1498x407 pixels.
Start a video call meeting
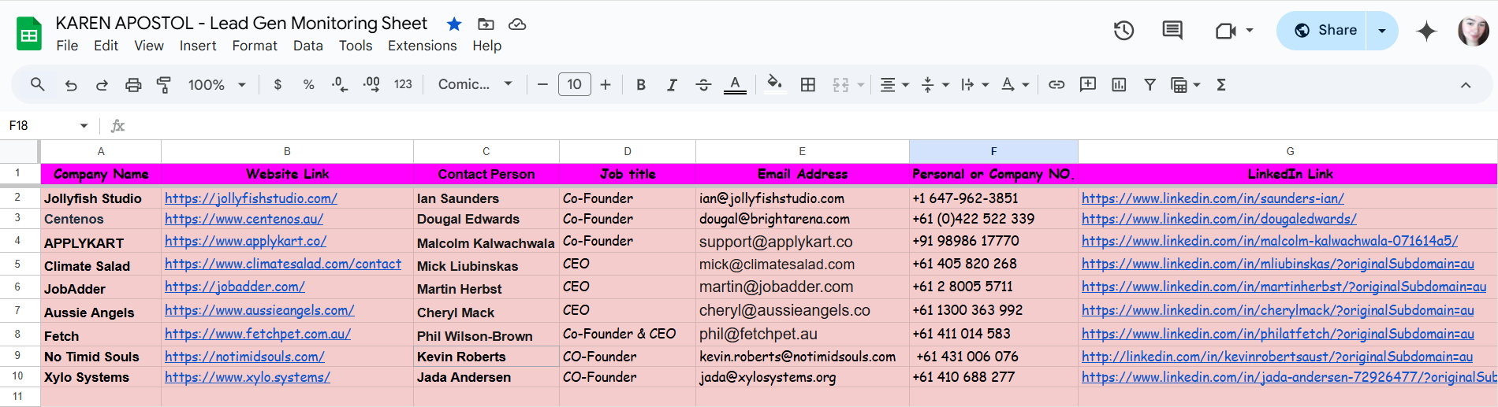(x=1225, y=31)
